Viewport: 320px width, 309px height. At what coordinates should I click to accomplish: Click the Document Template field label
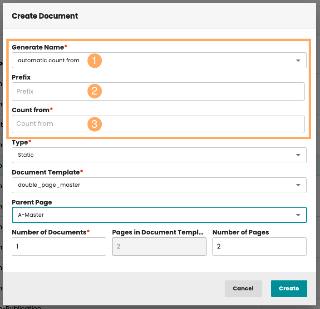[47, 172]
